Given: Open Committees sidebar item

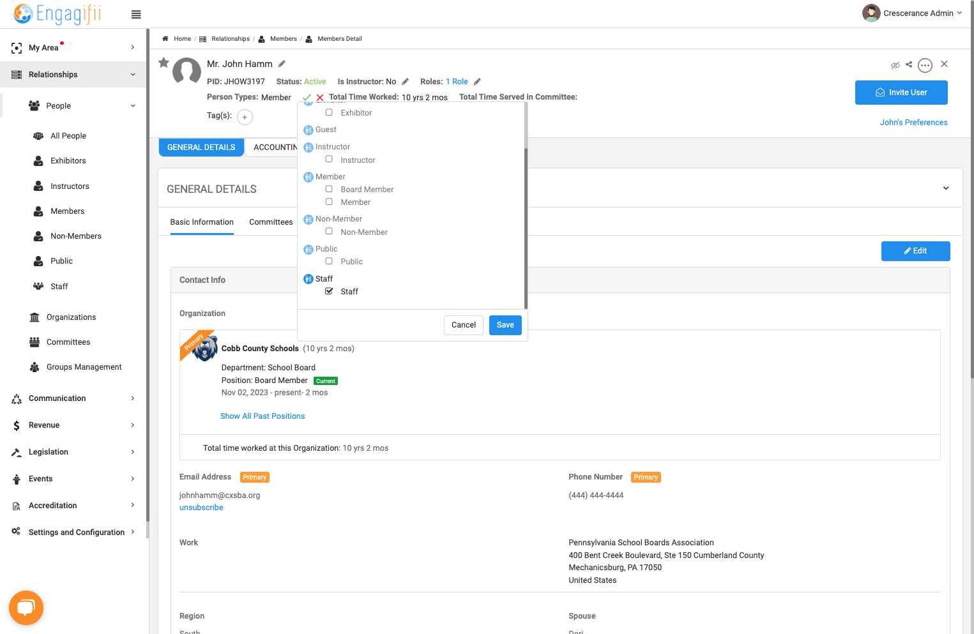Looking at the screenshot, I should pos(68,342).
